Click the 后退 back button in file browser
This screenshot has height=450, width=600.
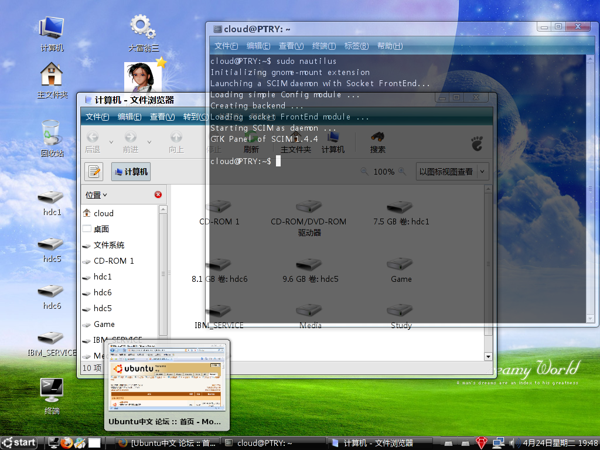(x=93, y=142)
